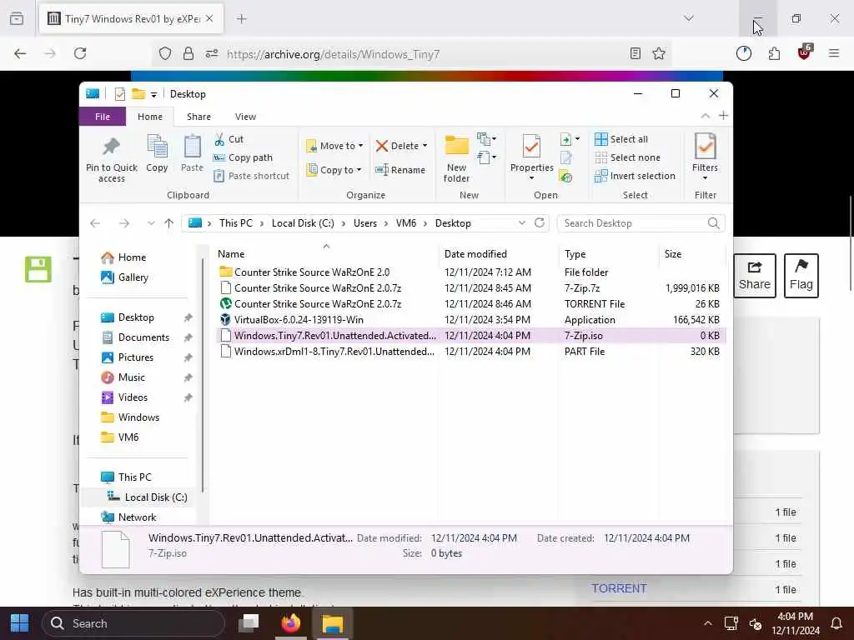
Task: Click Local Disk (C:) breadcrumb
Action: (x=303, y=223)
